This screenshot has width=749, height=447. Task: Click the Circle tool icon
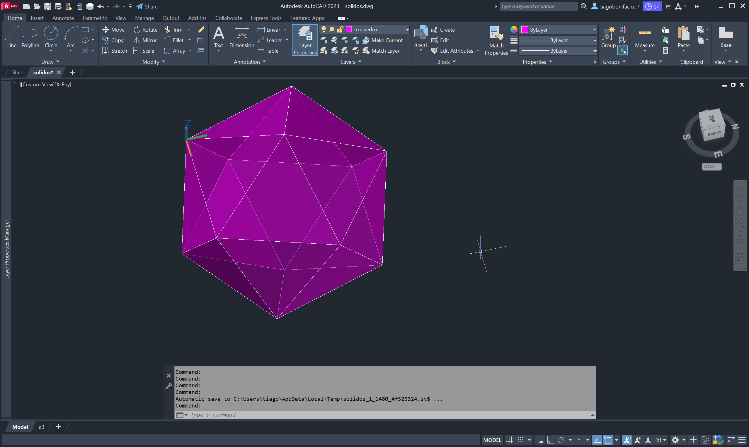[x=51, y=33]
